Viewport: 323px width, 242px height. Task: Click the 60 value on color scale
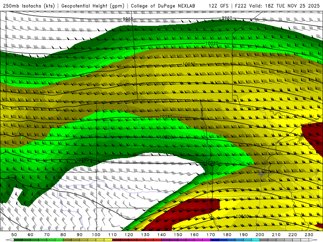tap(31, 235)
